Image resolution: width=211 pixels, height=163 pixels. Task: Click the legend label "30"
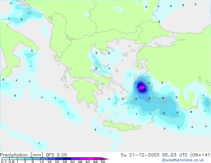[x=72, y=162]
